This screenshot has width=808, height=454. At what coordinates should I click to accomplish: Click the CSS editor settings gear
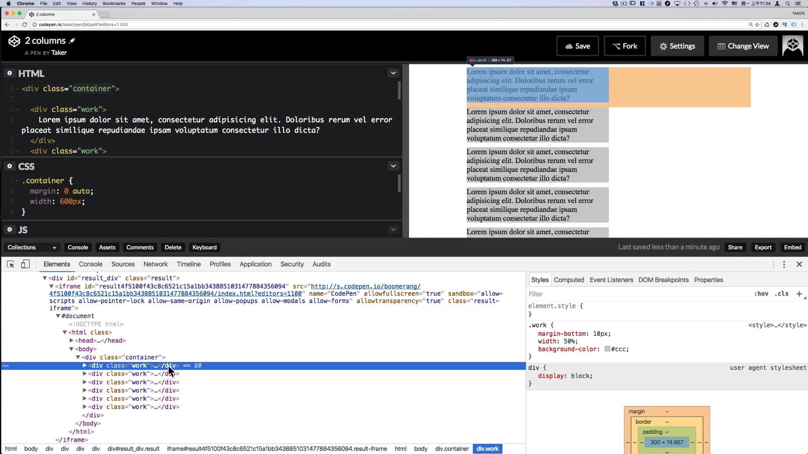click(x=10, y=166)
